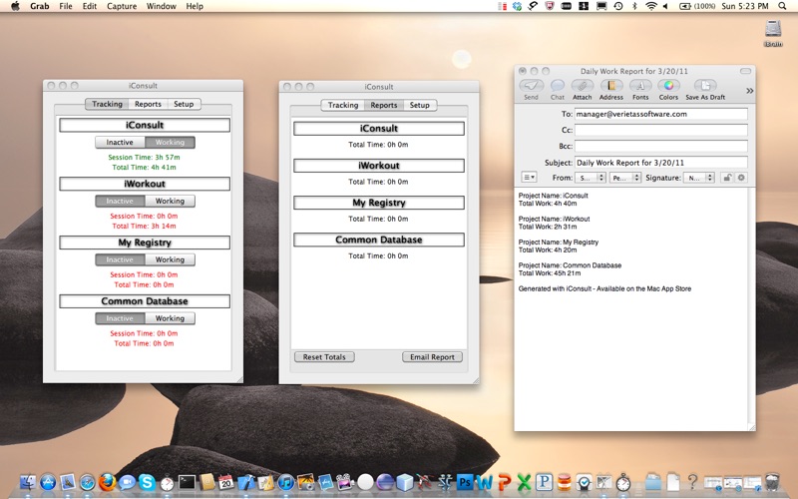Open the Window menu
The width and height of the screenshot is (798, 499).
162,6
